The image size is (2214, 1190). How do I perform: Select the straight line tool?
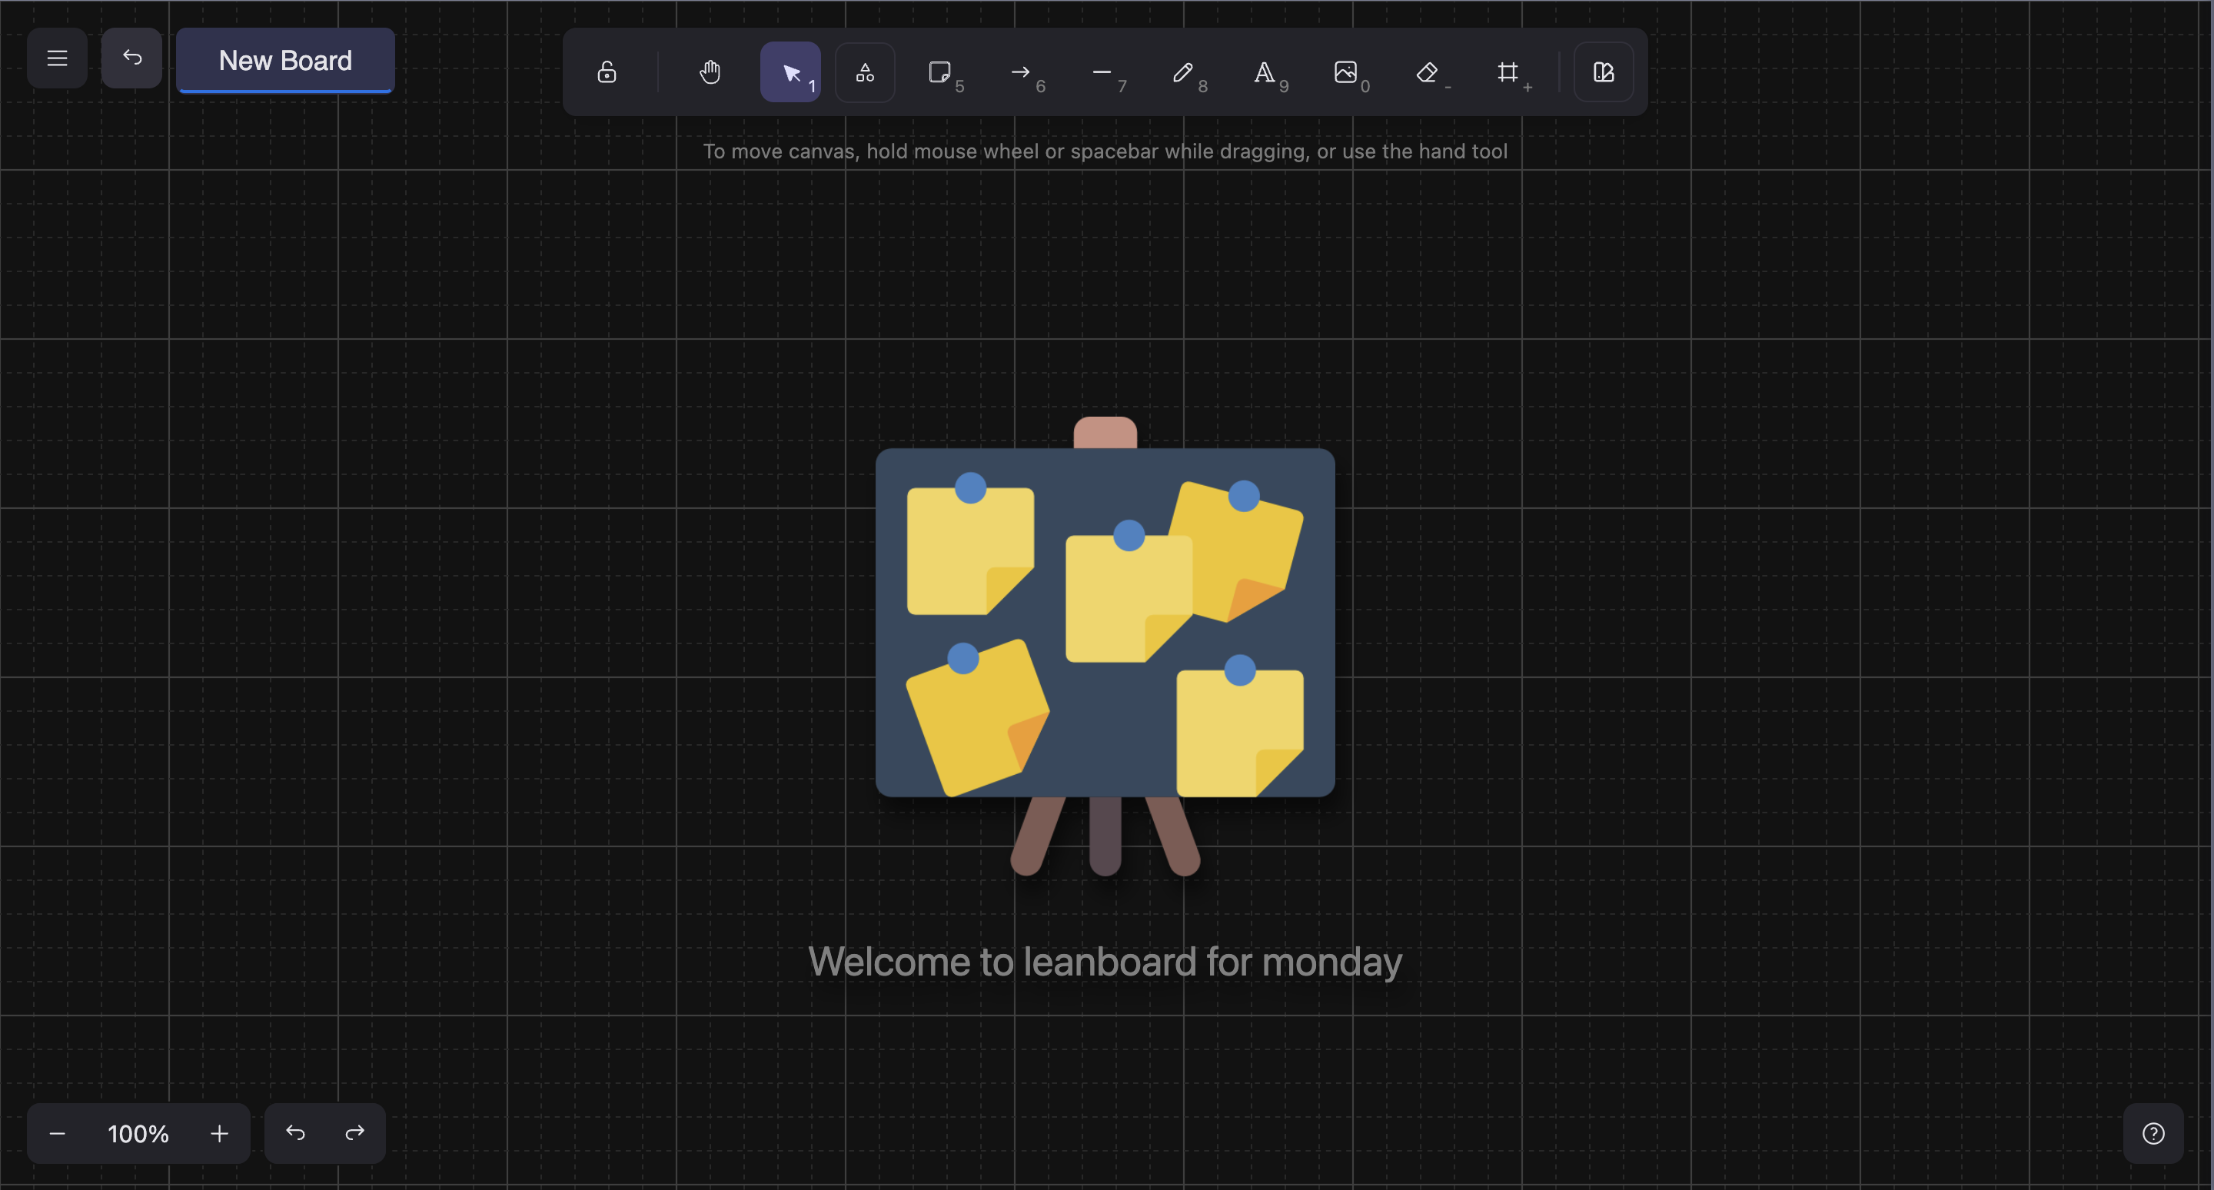point(1102,72)
